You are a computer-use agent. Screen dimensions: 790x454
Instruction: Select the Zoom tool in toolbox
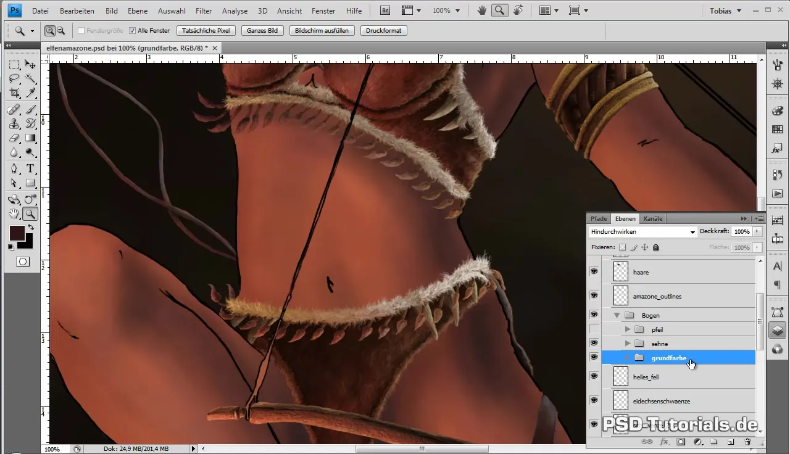point(30,214)
